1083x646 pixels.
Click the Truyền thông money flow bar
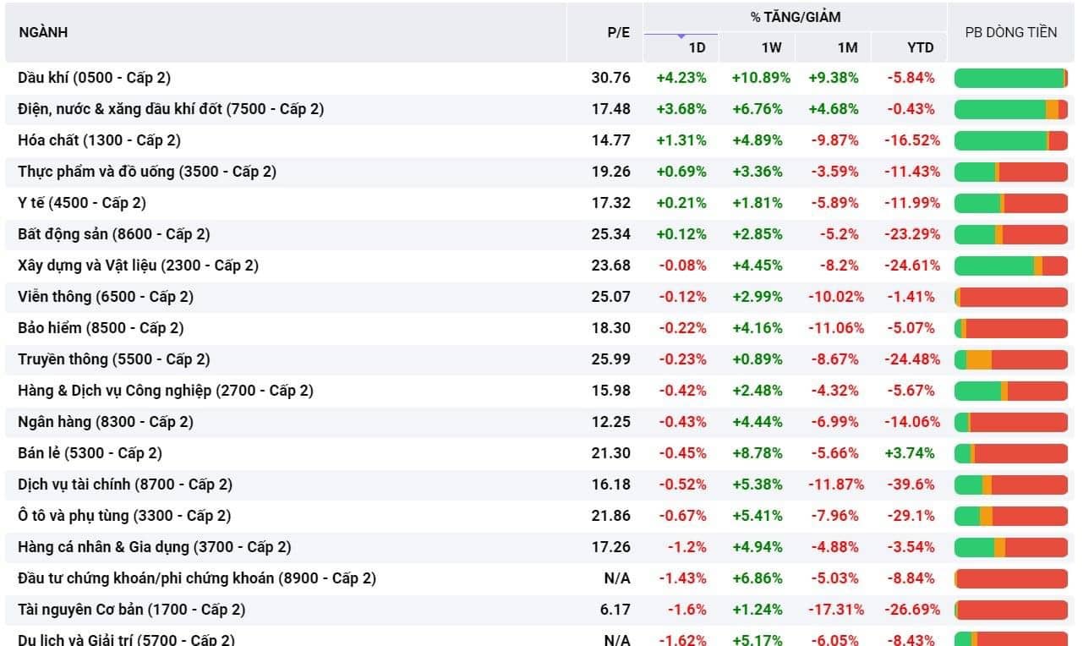[x=1011, y=359]
